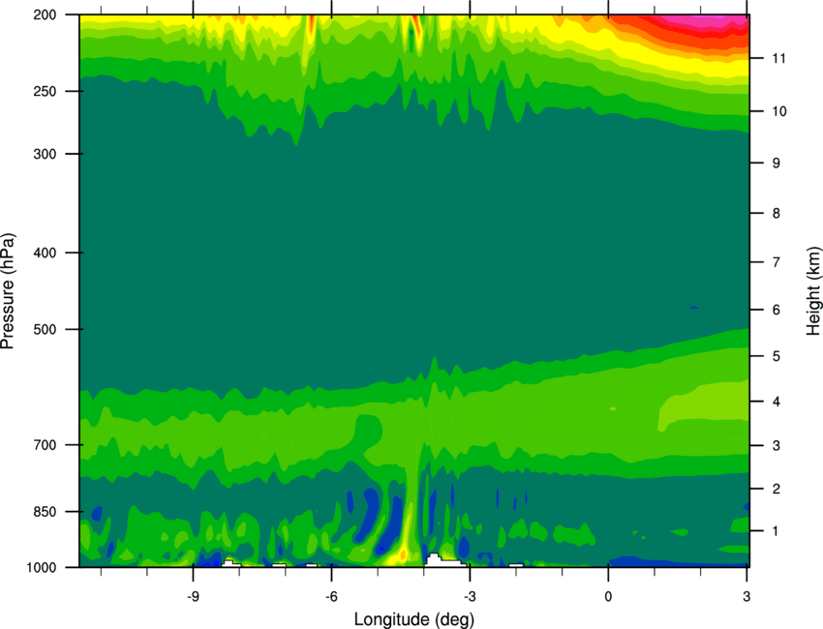Click the 250 pressure tick label
Screen dimensions: 823x629
(x=46, y=91)
